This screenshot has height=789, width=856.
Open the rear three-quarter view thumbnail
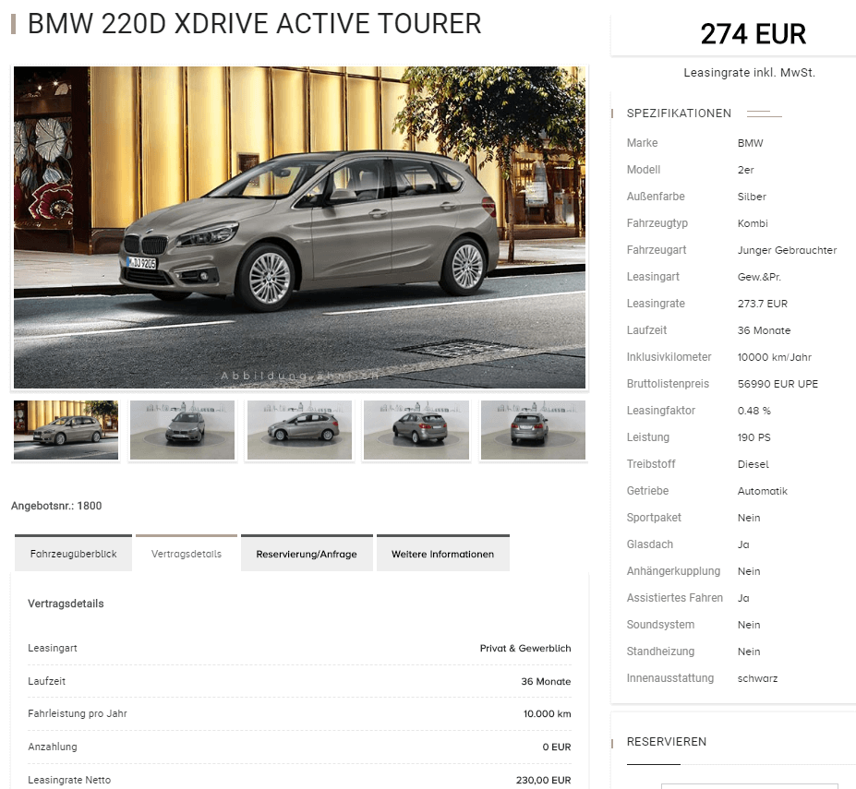tap(416, 430)
